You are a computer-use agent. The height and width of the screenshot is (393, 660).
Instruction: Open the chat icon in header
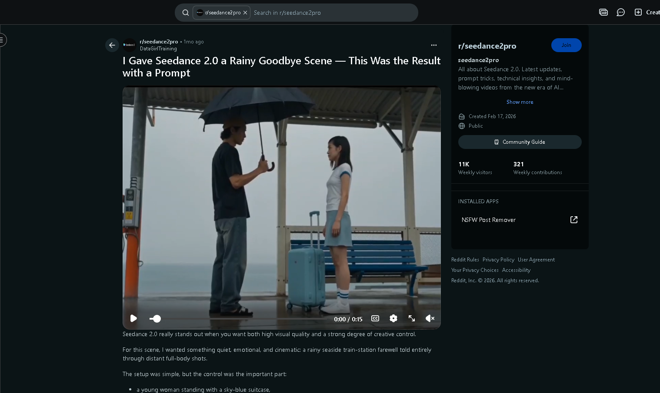[x=621, y=12]
